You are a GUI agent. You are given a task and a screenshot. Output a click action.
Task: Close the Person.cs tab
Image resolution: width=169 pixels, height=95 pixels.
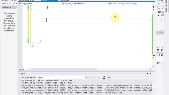click(57, 1)
